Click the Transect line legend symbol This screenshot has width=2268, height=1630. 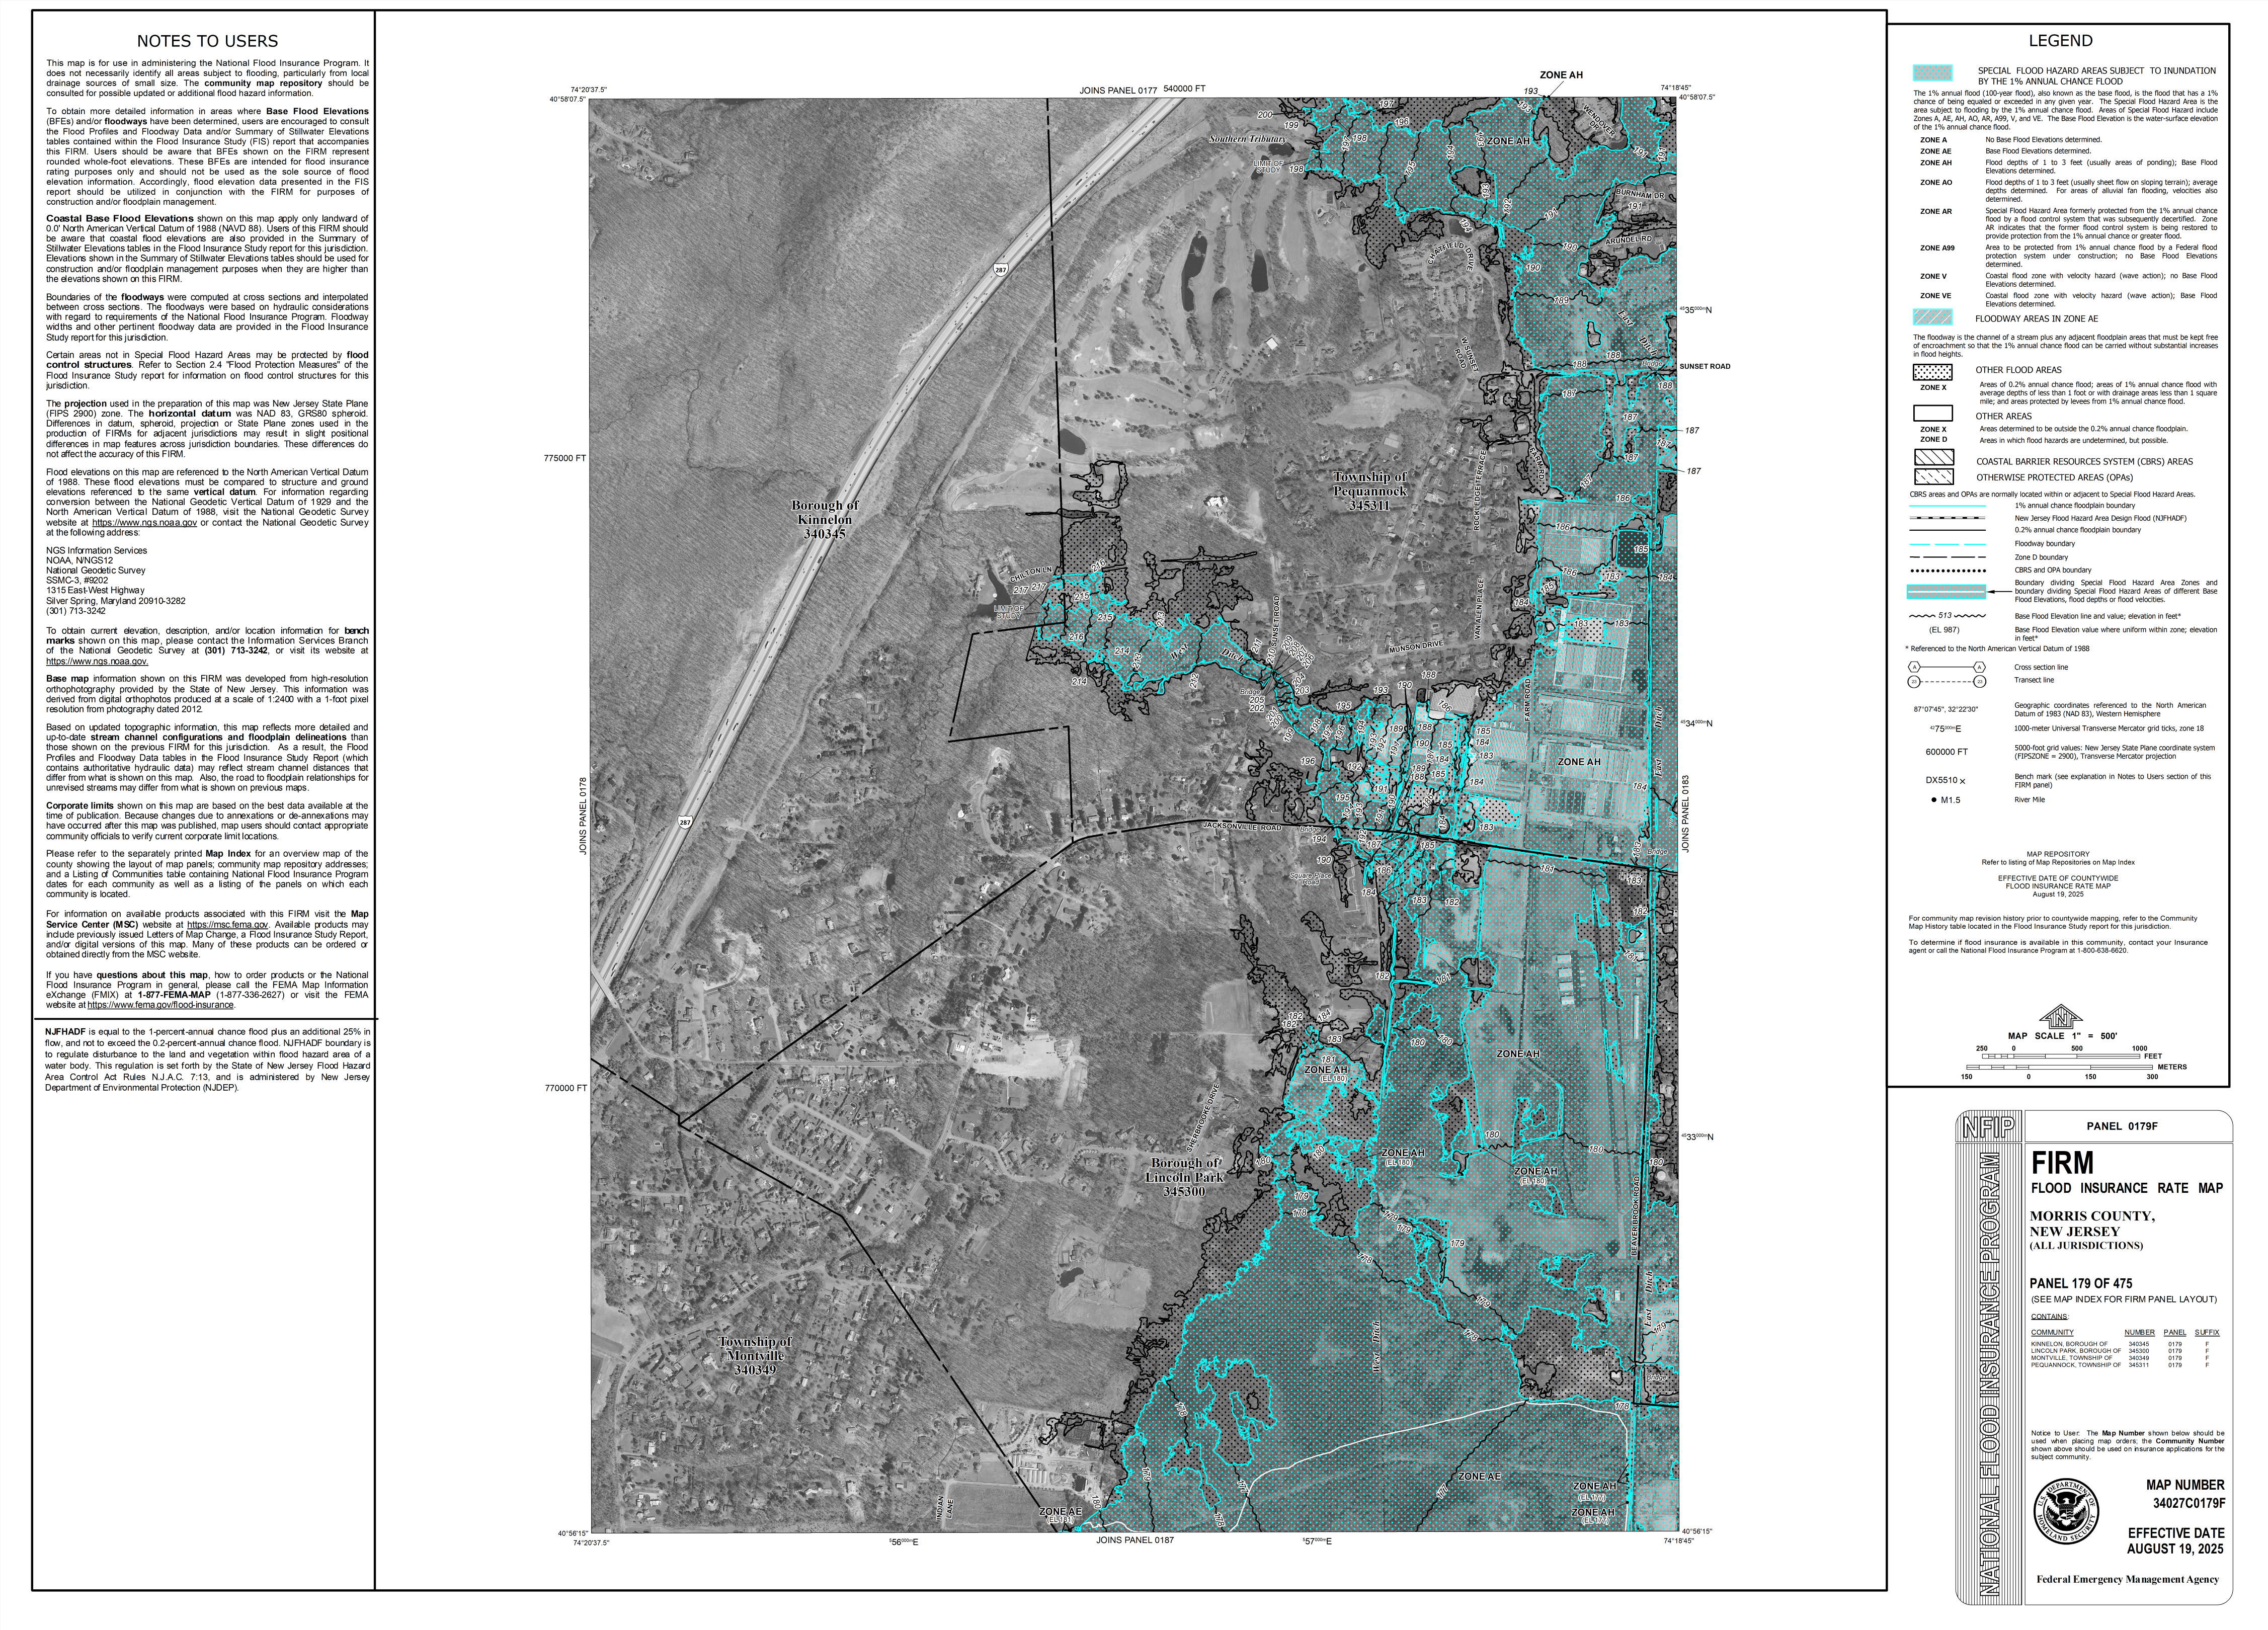coord(1946,681)
